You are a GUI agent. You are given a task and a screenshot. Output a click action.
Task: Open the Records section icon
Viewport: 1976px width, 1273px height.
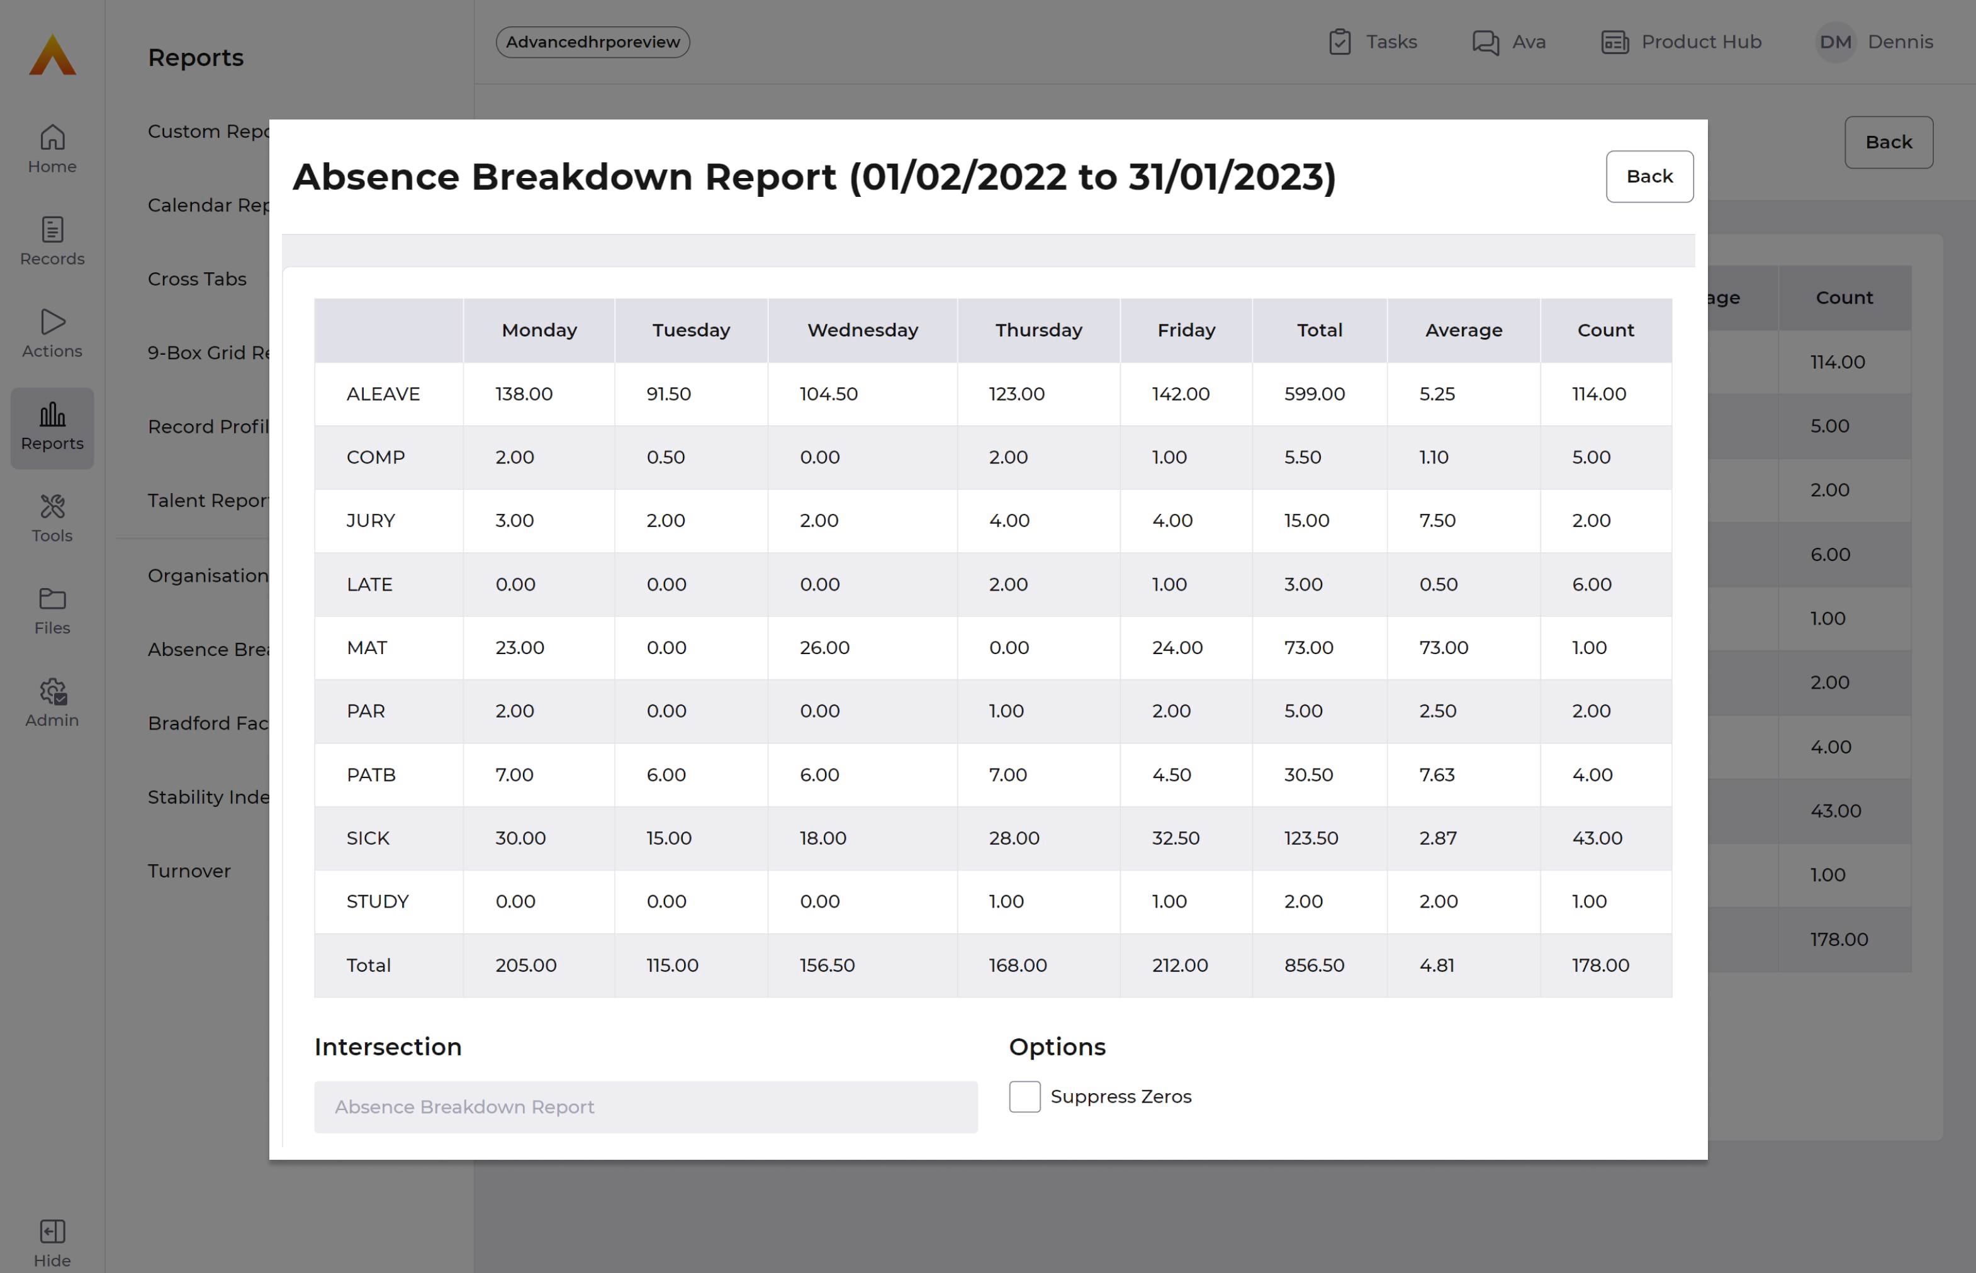[x=52, y=229]
